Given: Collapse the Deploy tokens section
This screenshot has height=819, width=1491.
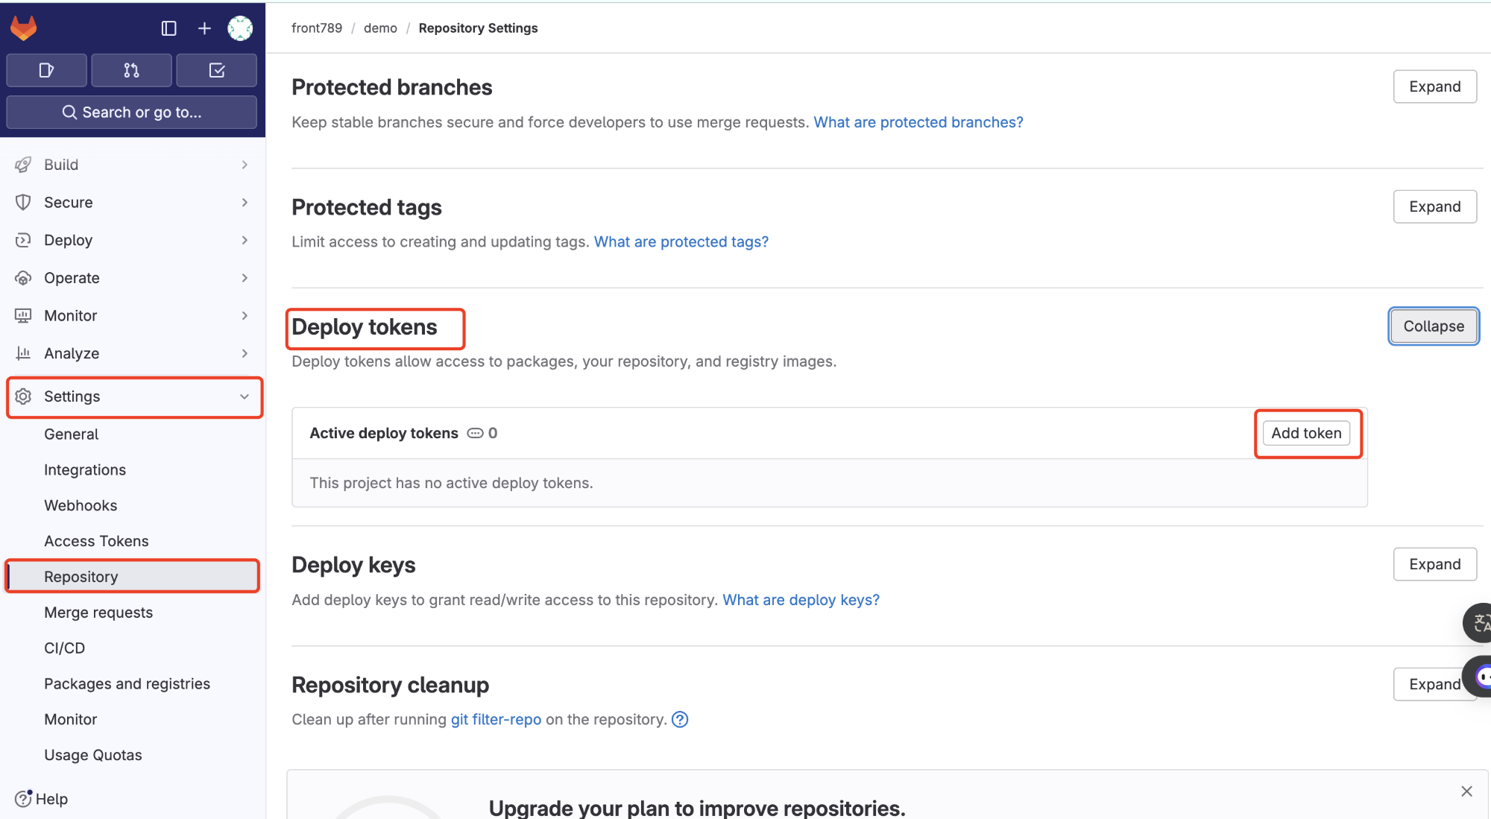Looking at the screenshot, I should tap(1433, 326).
